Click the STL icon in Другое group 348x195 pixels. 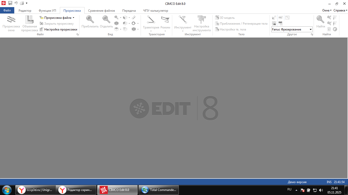point(274,23)
